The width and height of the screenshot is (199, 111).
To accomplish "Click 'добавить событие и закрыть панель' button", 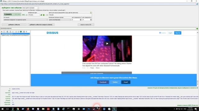I will pos(41,25).
